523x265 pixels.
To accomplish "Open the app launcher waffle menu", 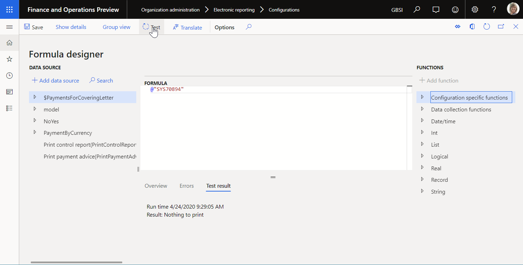I will [x=9, y=9].
